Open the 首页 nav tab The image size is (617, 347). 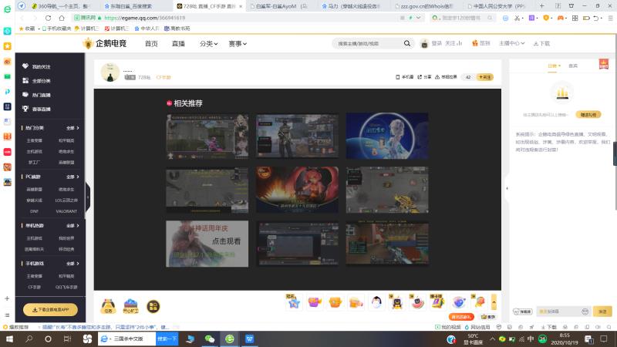[x=151, y=44]
